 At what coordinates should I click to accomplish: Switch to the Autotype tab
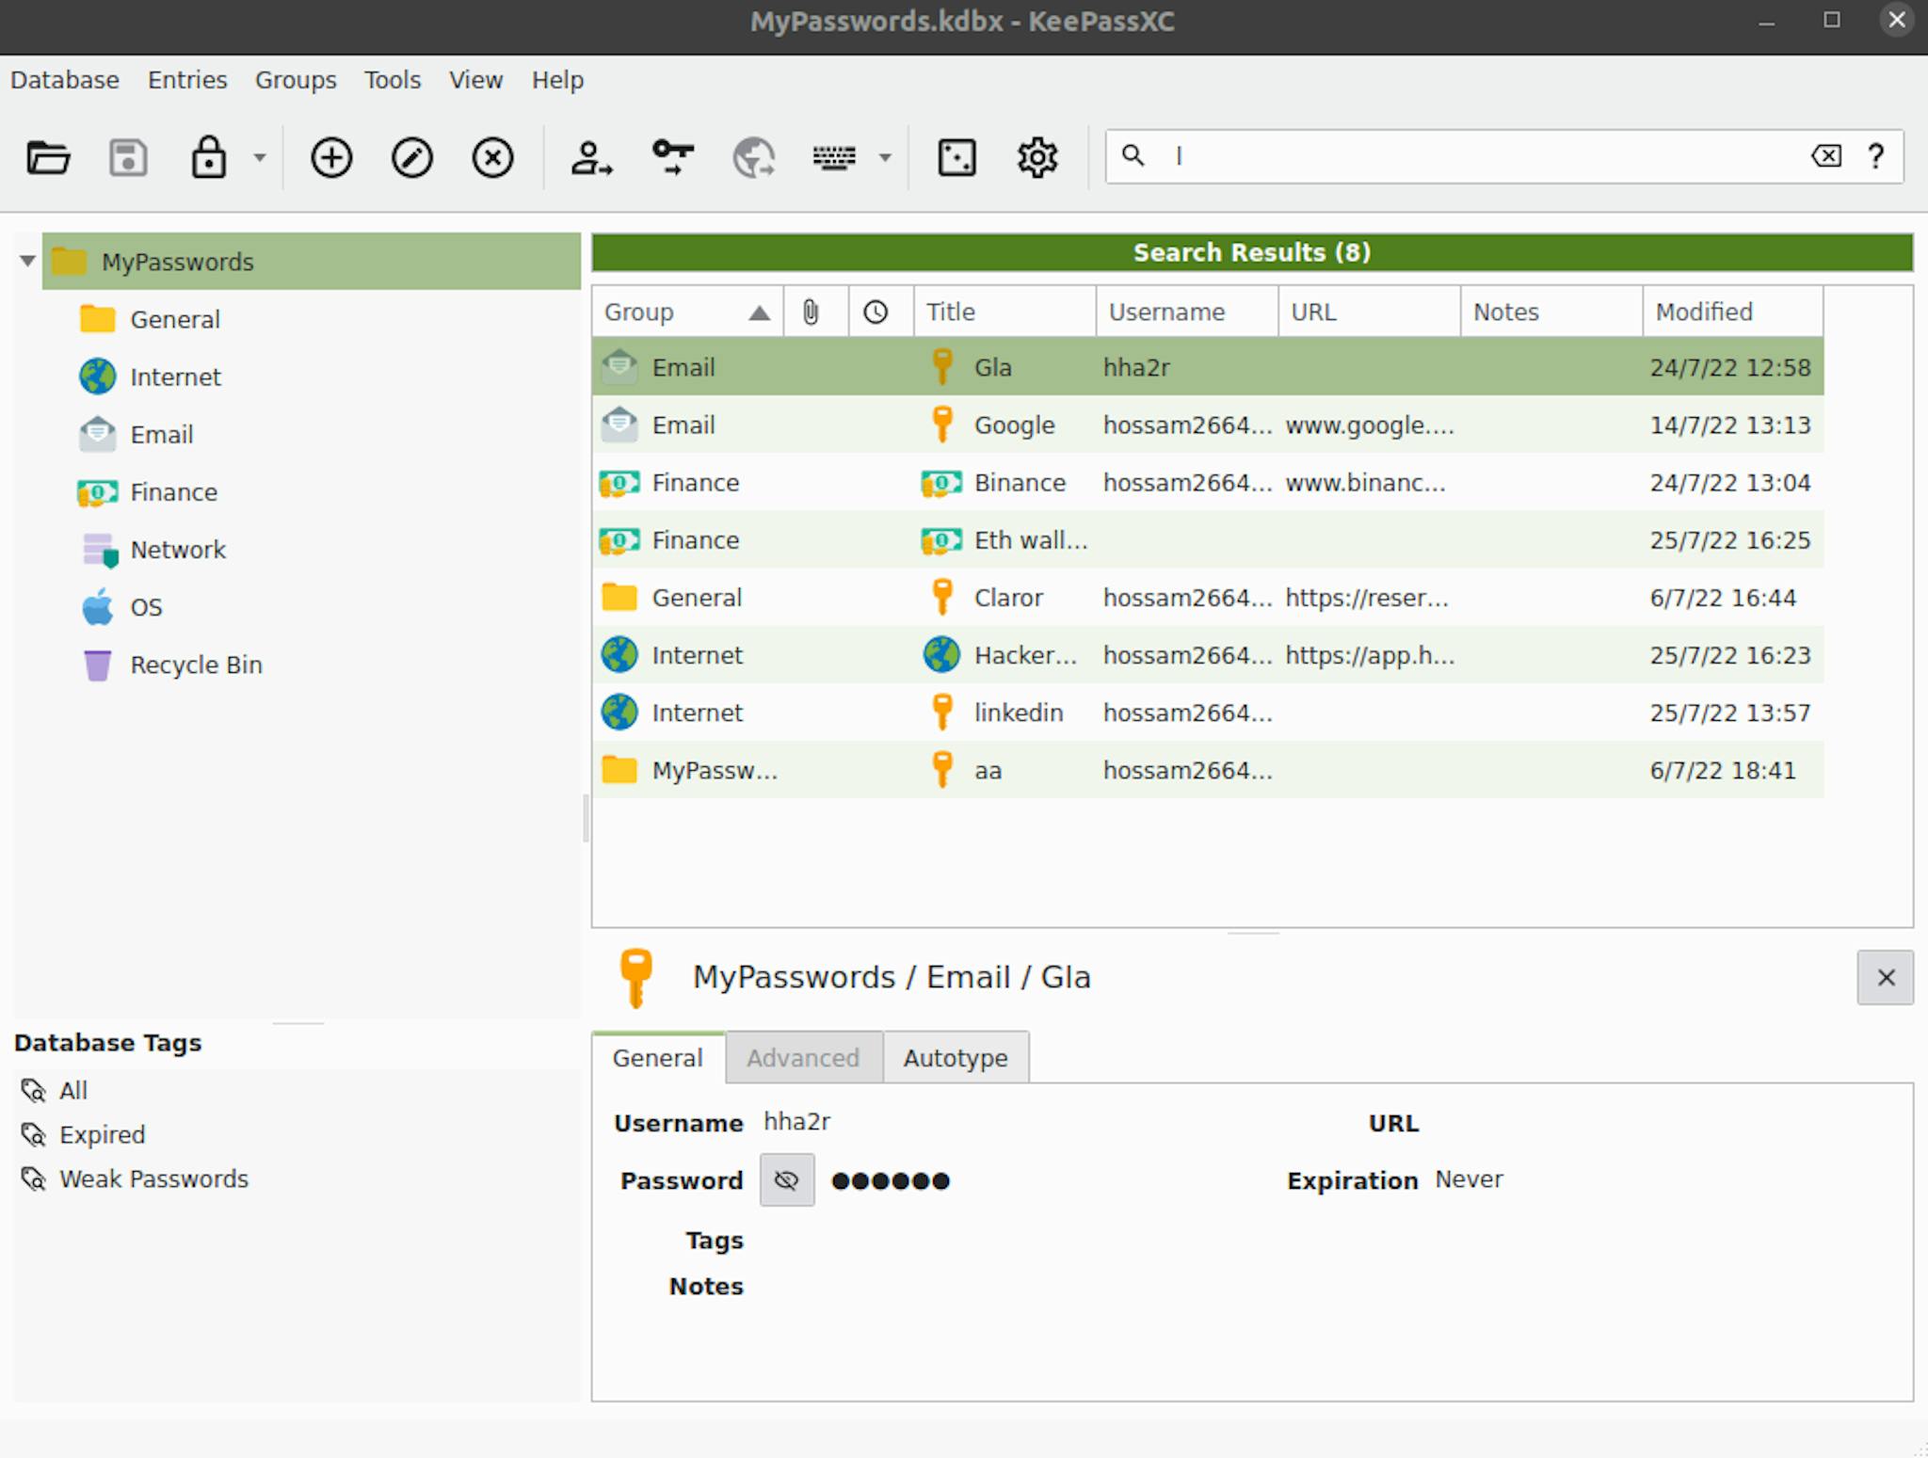pos(954,1057)
